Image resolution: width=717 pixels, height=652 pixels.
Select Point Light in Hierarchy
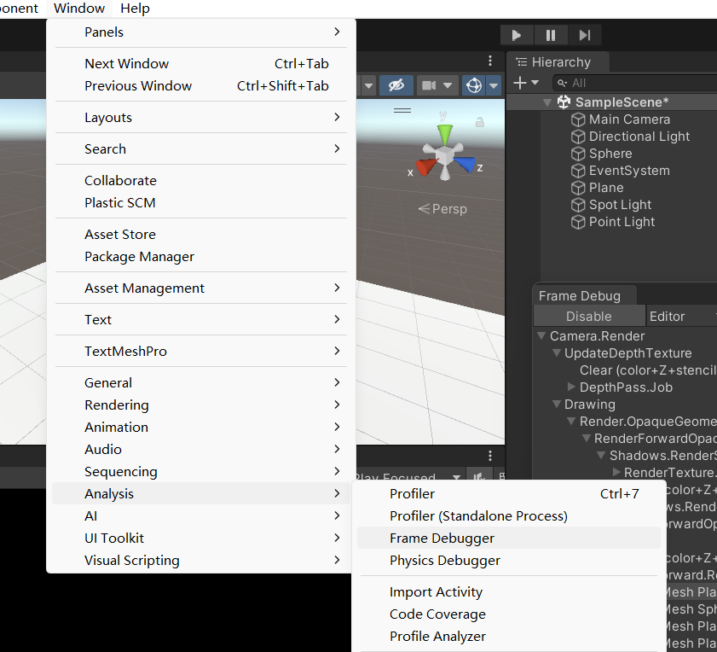pyautogui.click(x=622, y=222)
